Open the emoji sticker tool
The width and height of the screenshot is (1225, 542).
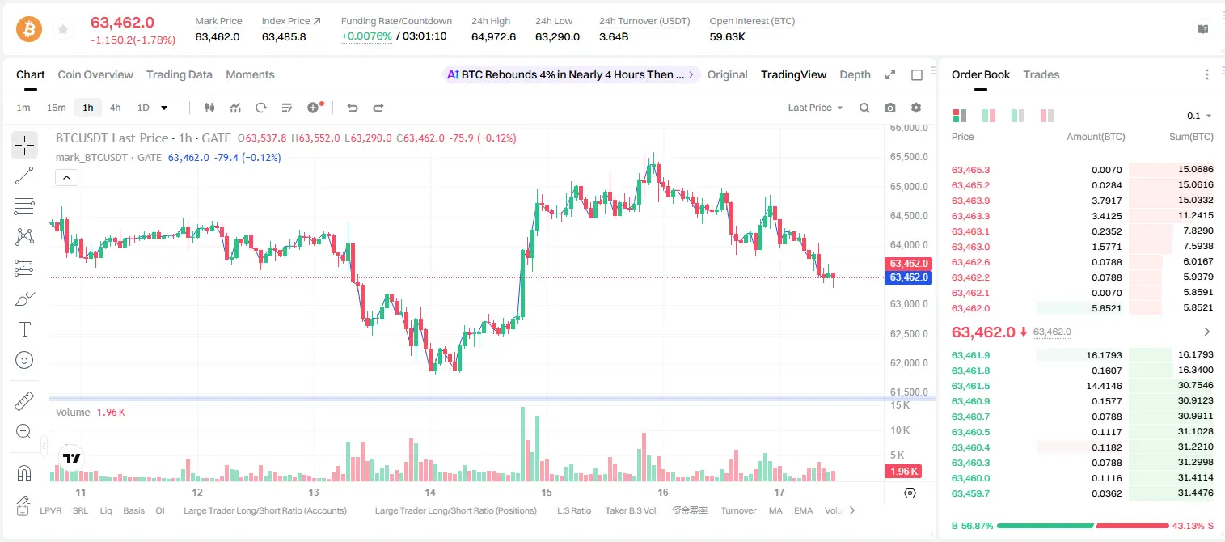coord(24,360)
